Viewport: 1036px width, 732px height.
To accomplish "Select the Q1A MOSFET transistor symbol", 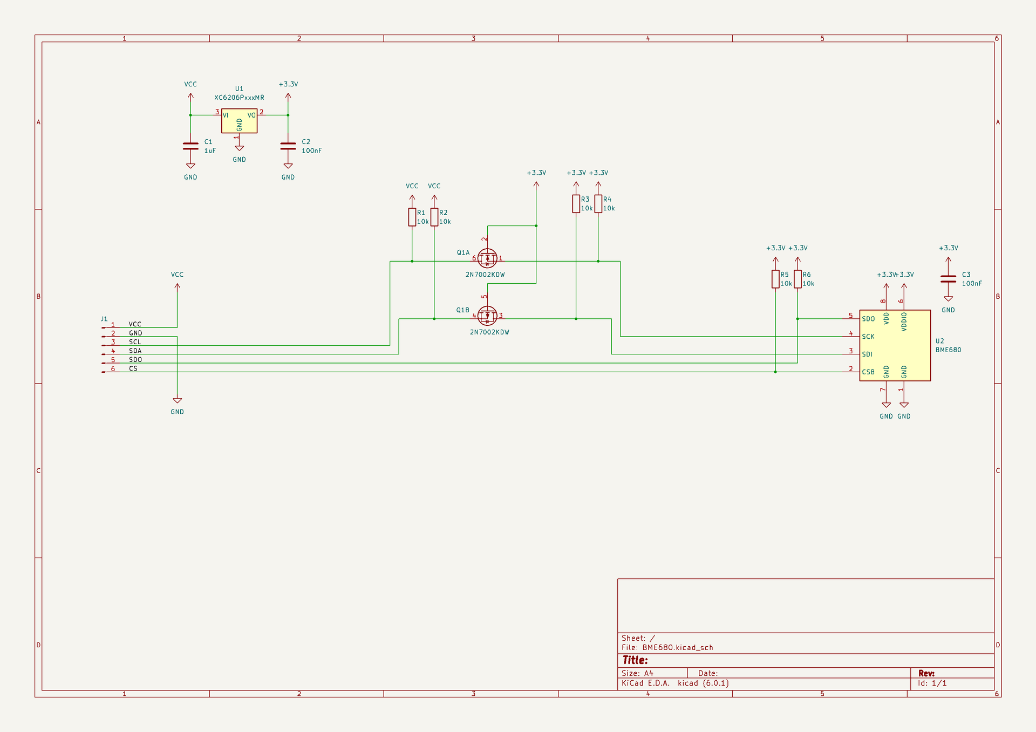I will [487, 258].
